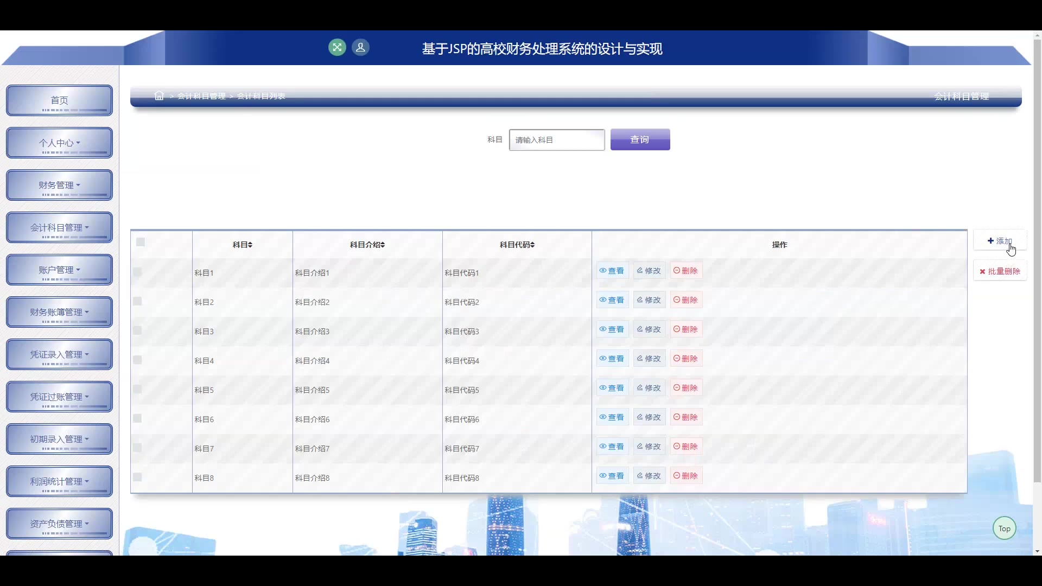View details of 科目1 row

(x=612, y=271)
